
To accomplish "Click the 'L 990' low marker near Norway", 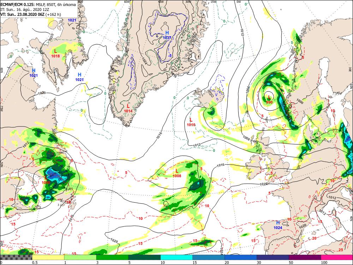I will 269,100.
